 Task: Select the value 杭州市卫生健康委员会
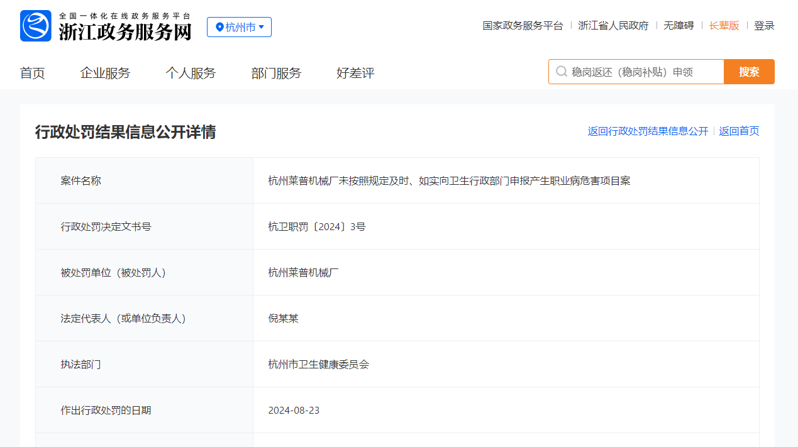(x=318, y=364)
